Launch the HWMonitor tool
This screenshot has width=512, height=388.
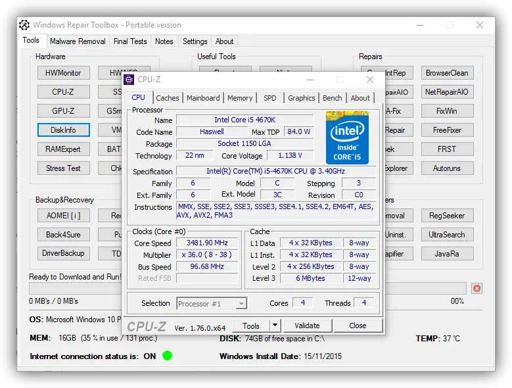click(63, 73)
